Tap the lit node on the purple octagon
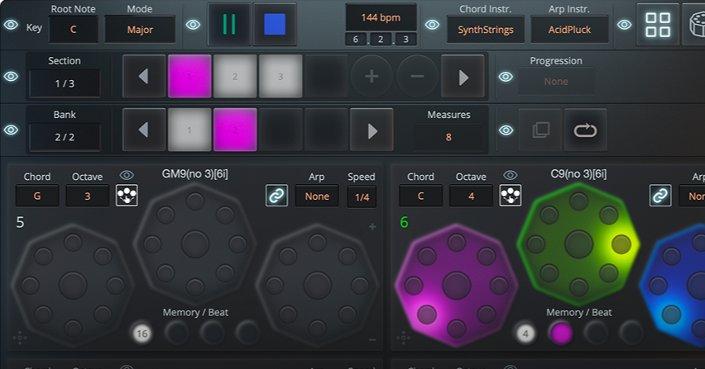This screenshot has height=369, width=705. coord(427,315)
